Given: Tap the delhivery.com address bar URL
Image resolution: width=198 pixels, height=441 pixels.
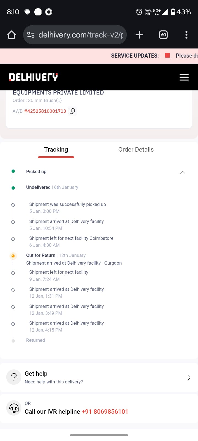Looking at the screenshot, I should coord(81,35).
